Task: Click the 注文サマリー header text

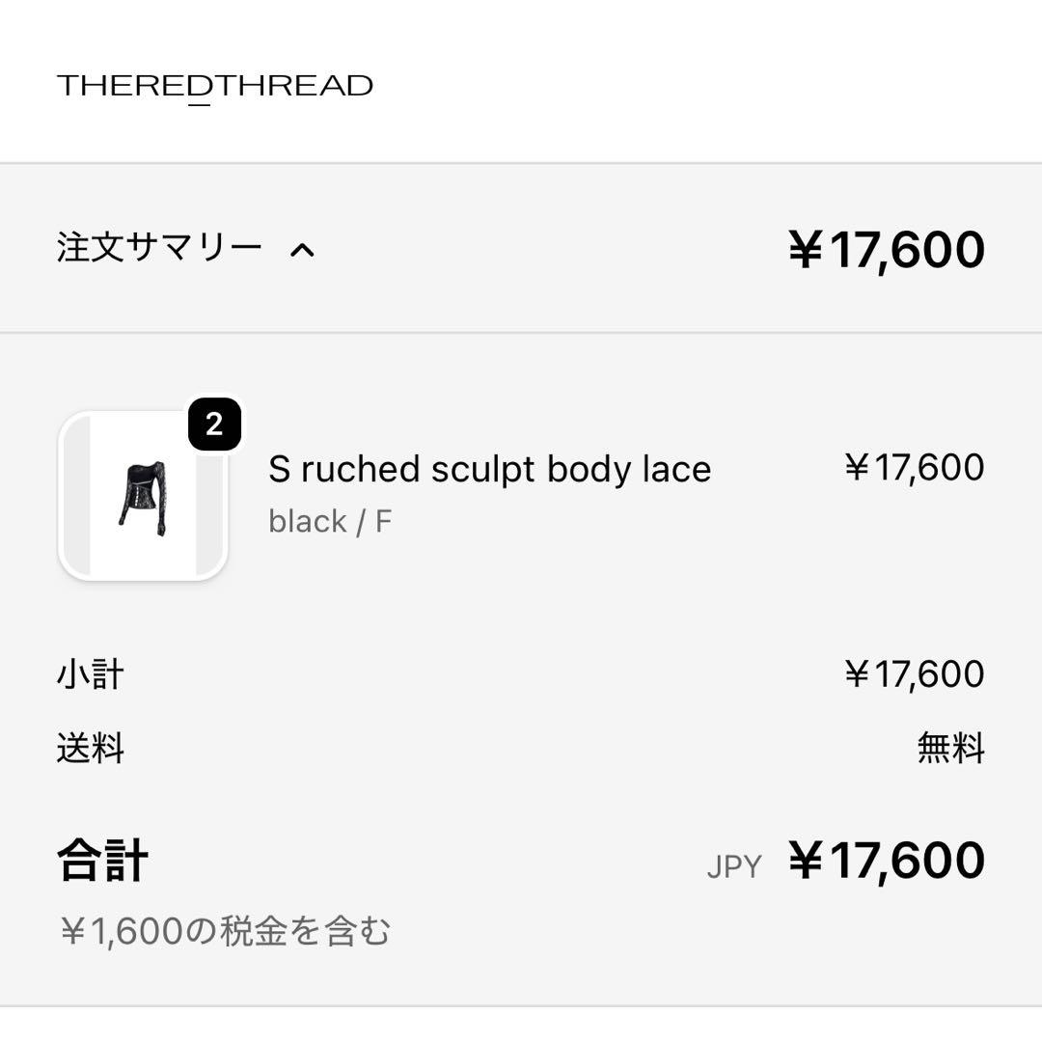Action: click(159, 246)
